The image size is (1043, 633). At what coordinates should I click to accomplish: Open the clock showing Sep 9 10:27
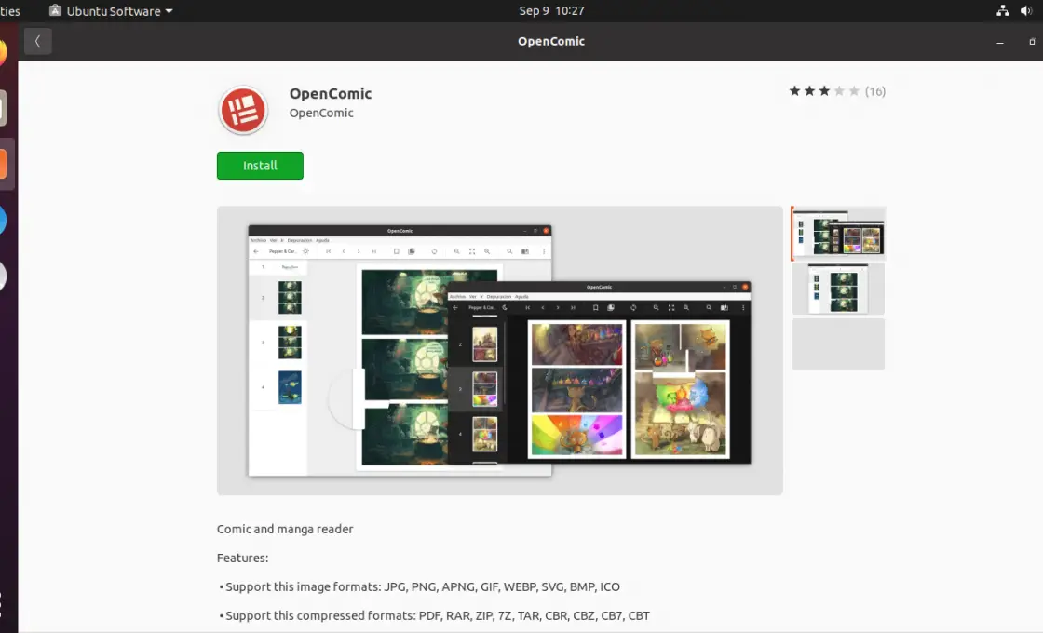point(551,10)
